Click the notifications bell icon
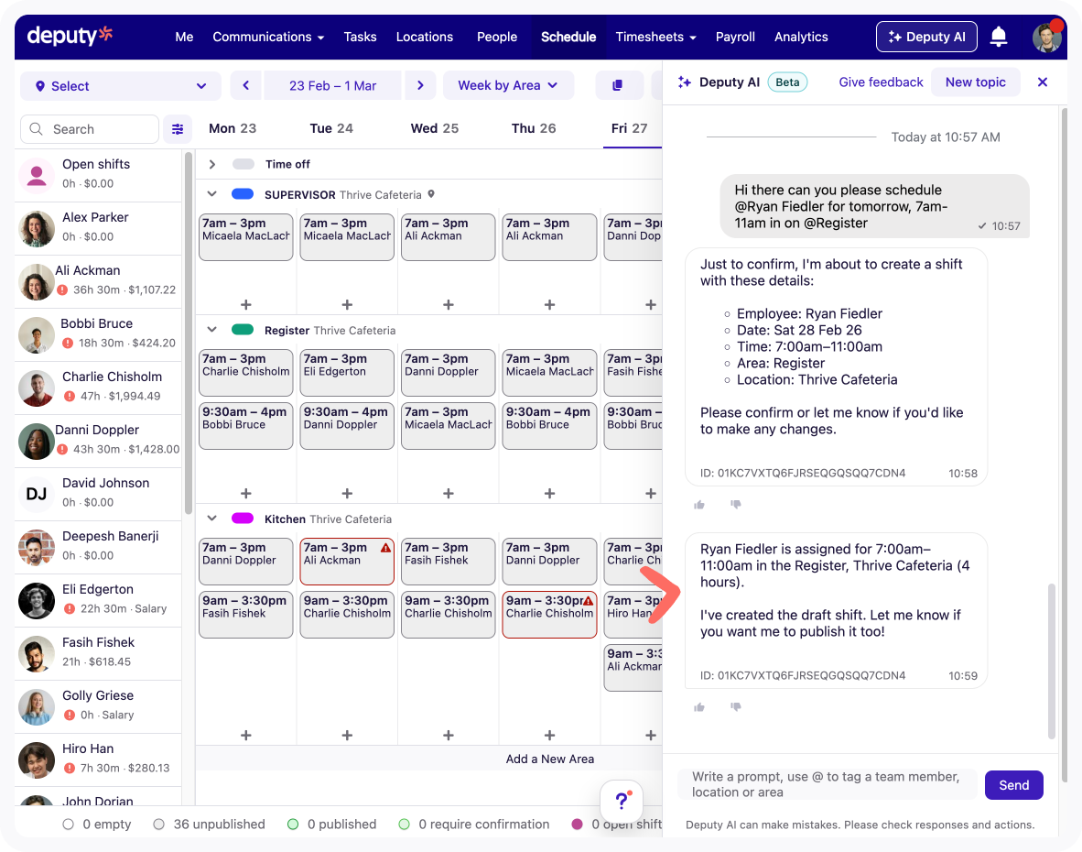Image resolution: width=1082 pixels, height=852 pixels. coord(999,37)
